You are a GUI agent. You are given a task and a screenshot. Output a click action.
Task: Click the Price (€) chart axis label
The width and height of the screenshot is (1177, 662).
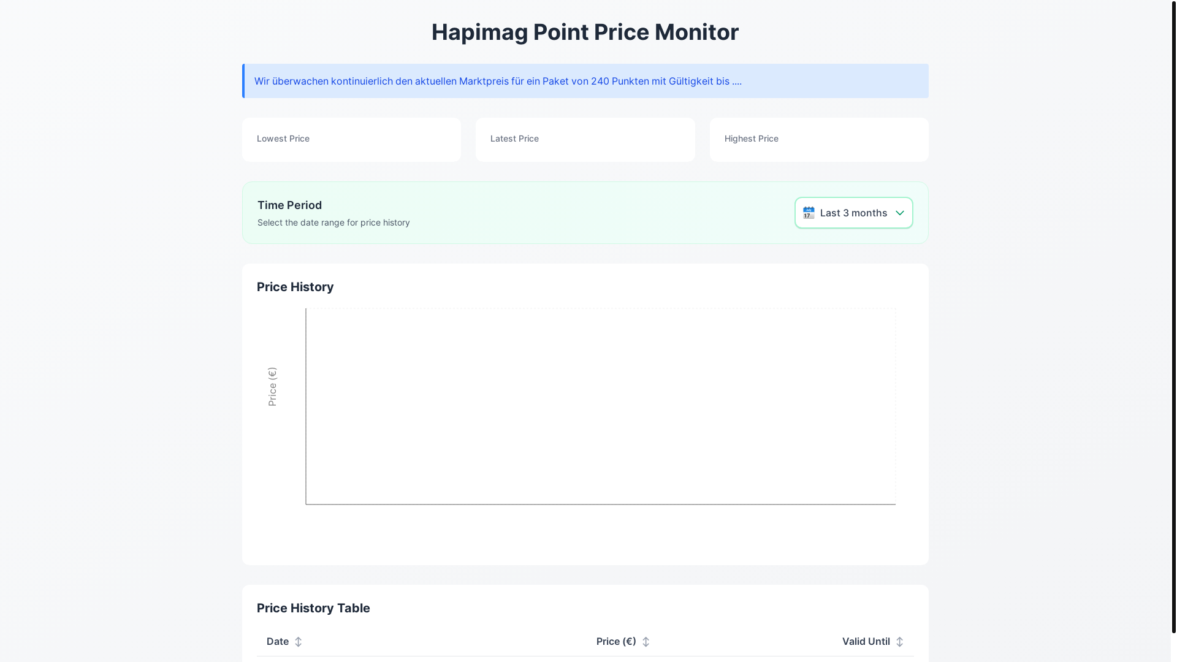[272, 387]
